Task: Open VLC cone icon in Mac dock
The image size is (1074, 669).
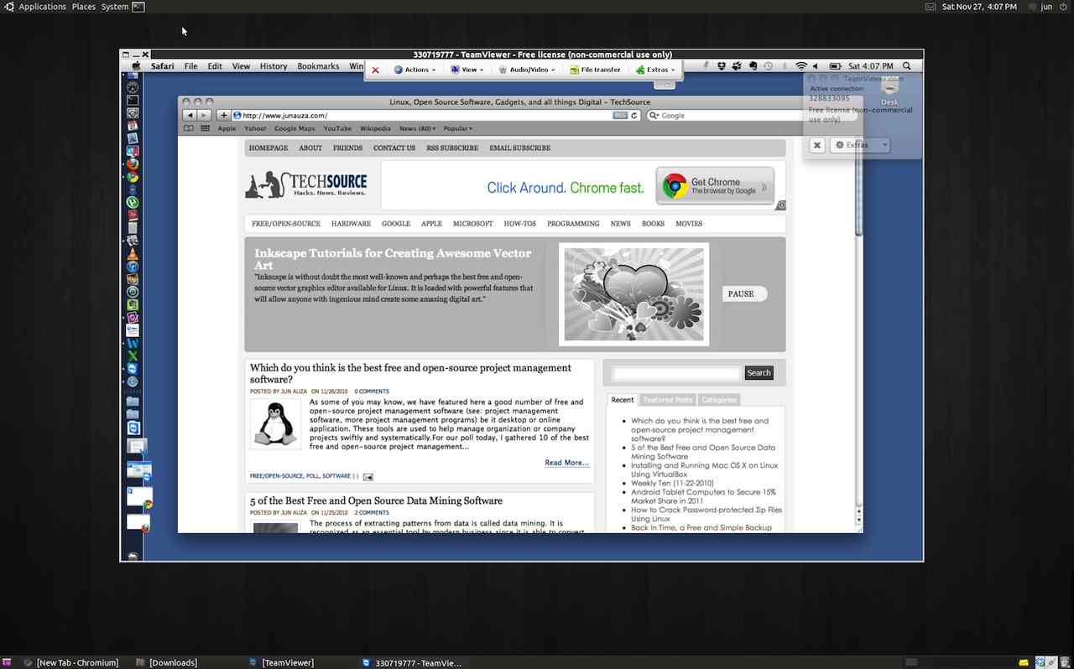Action: [133, 254]
